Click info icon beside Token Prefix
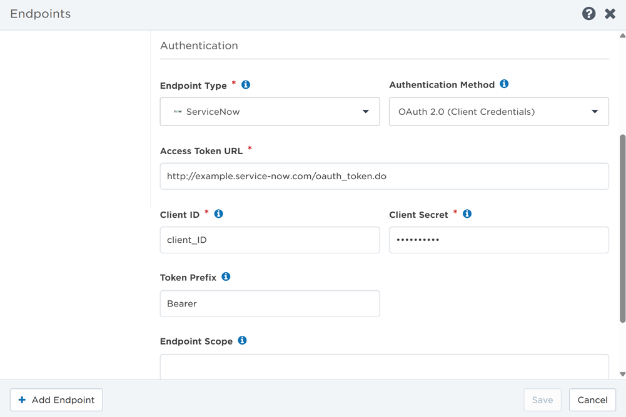Viewport: 626px width, 417px height. pyautogui.click(x=226, y=277)
